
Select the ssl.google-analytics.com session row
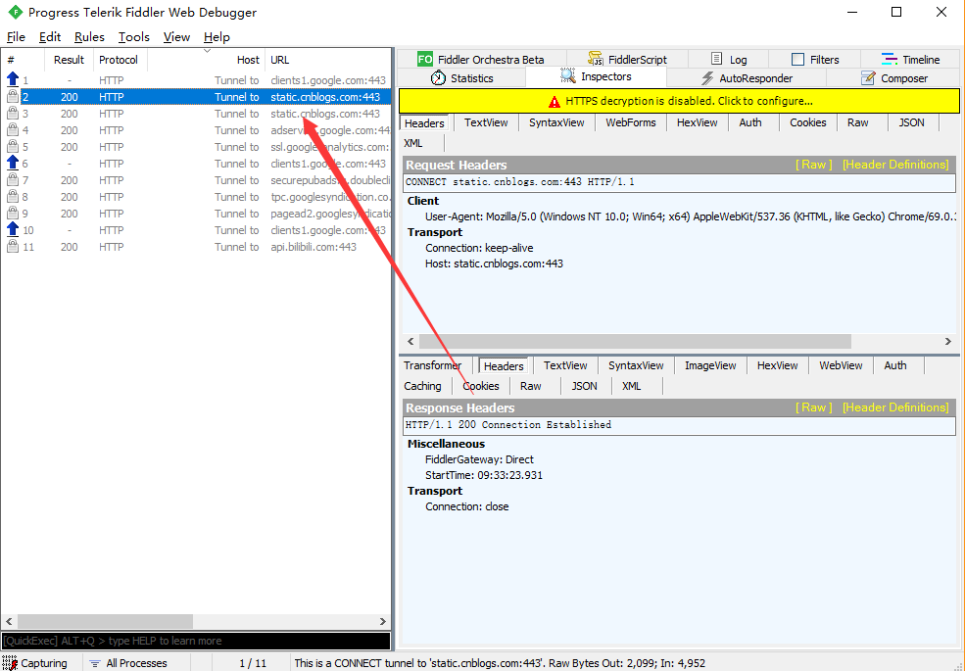(x=196, y=147)
